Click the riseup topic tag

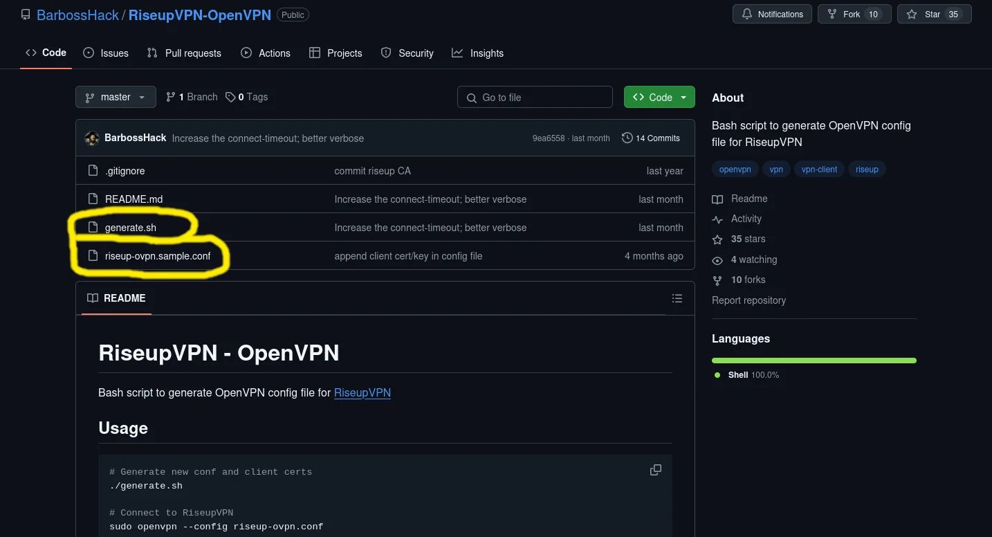(867, 169)
